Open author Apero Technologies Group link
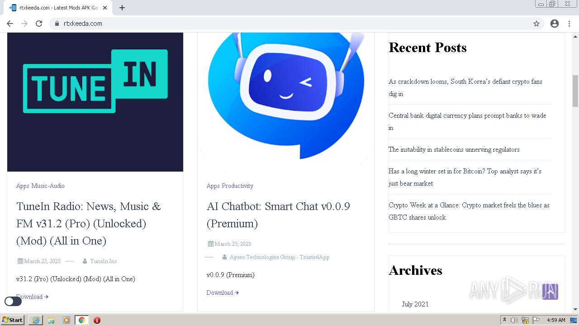 click(x=280, y=257)
